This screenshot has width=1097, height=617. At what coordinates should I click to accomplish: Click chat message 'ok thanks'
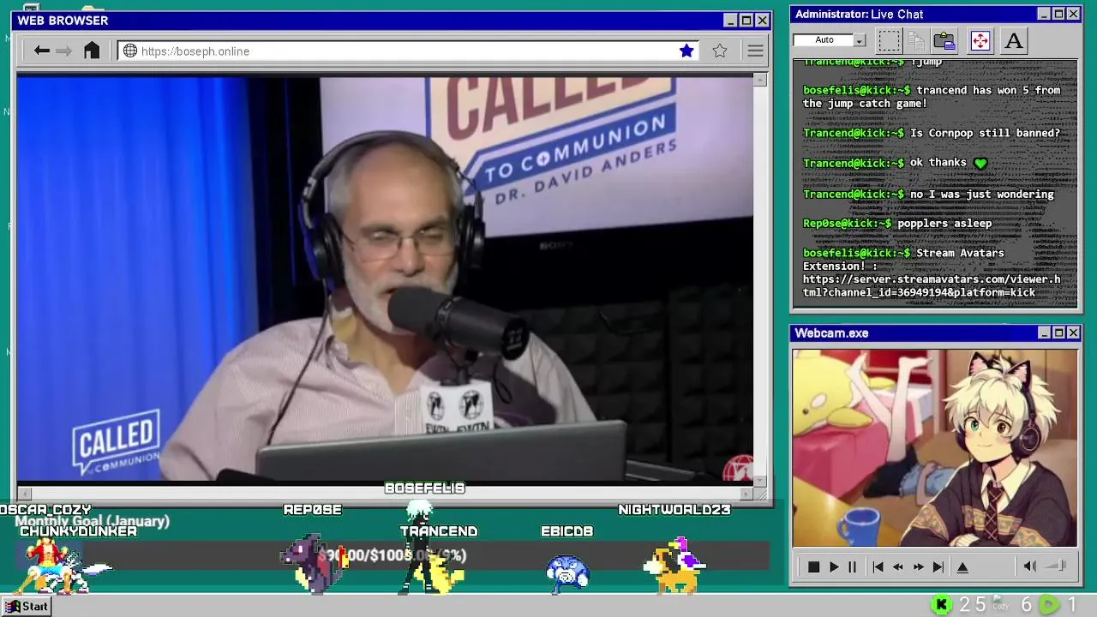pyautogui.click(x=938, y=162)
